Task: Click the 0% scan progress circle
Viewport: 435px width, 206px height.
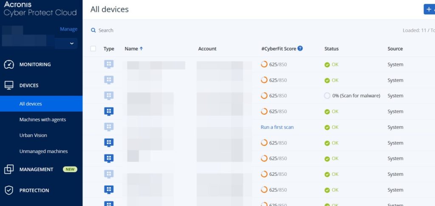Action: pyautogui.click(x=327, y=96)
